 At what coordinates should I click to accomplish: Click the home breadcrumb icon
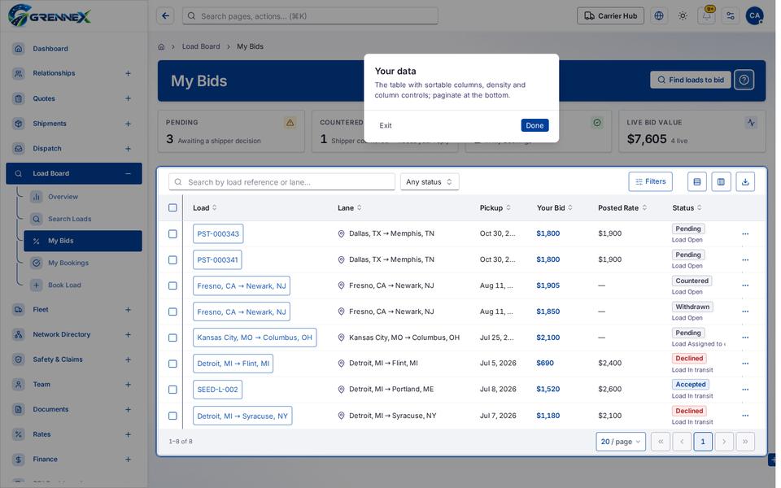[x=161, y=47]
